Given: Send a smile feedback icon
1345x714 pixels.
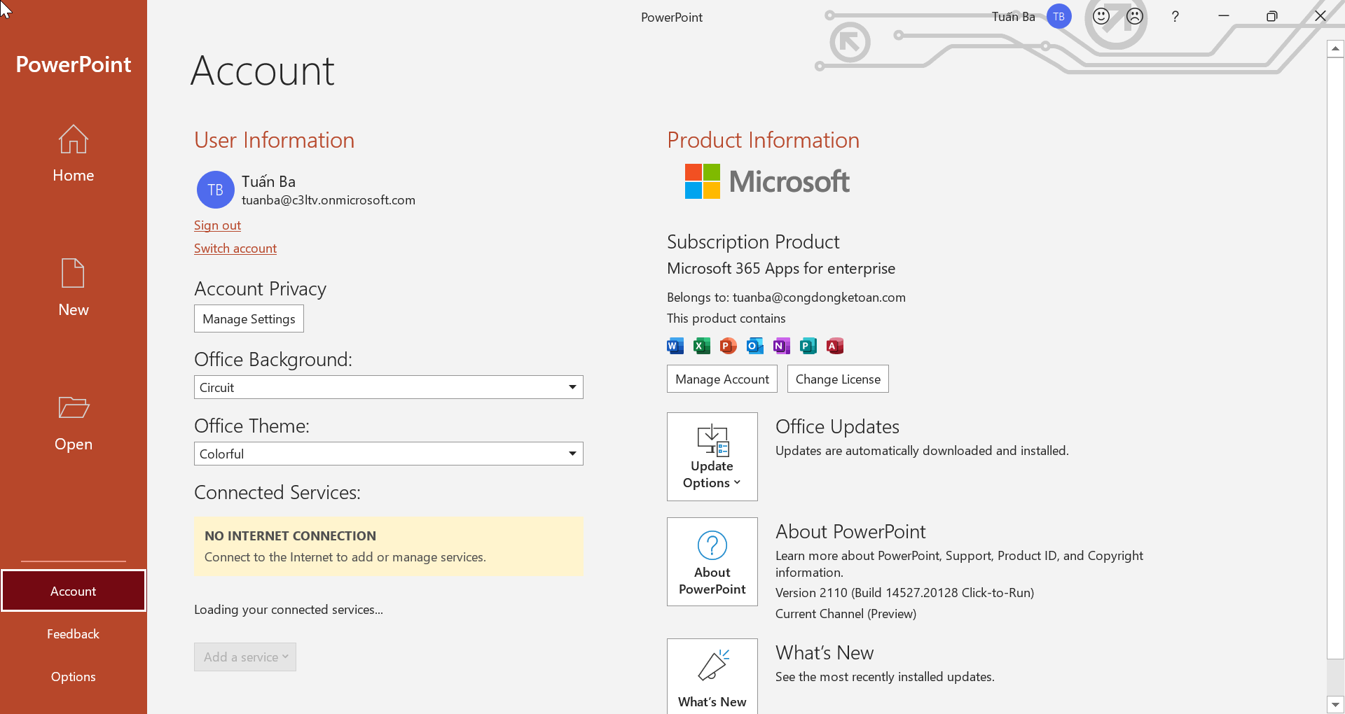Looking at the screenshot, I should (1101, 16).
